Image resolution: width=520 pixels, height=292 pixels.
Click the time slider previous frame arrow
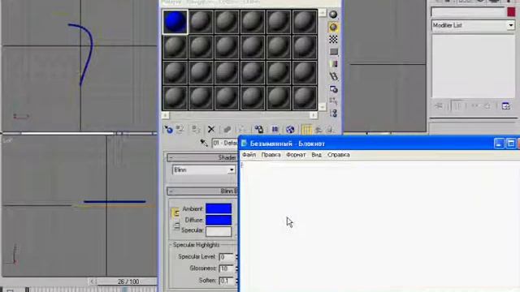pyautogui.click(x=93, y=281)
